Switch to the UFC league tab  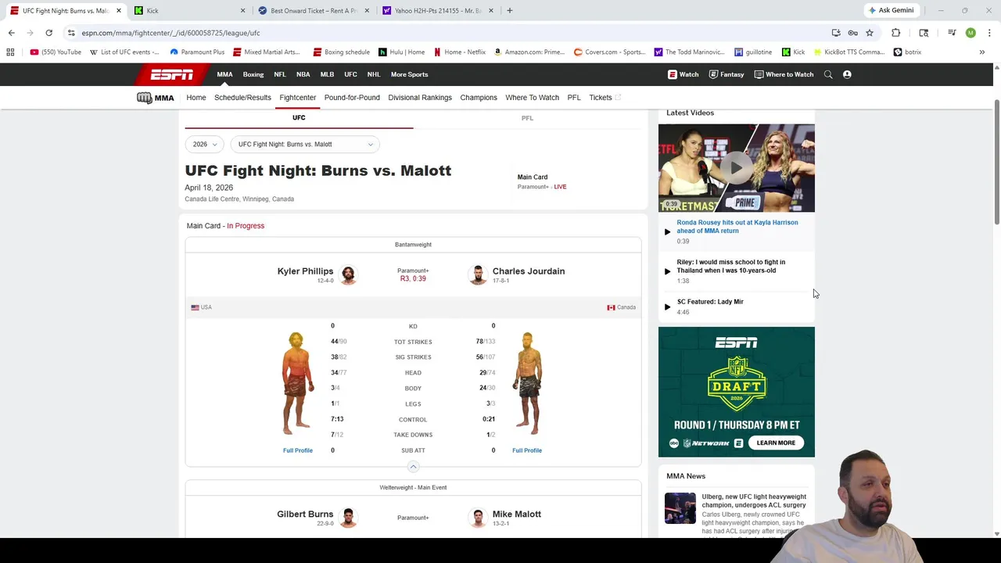(299, 118)
